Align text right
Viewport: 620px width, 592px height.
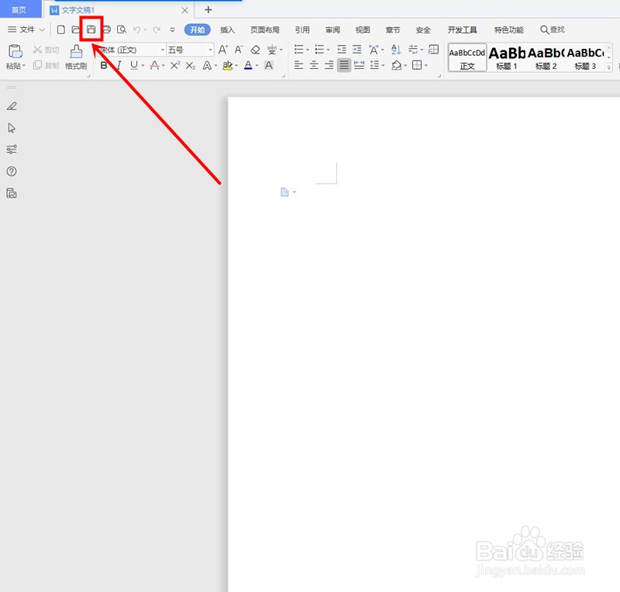point(329,65)
